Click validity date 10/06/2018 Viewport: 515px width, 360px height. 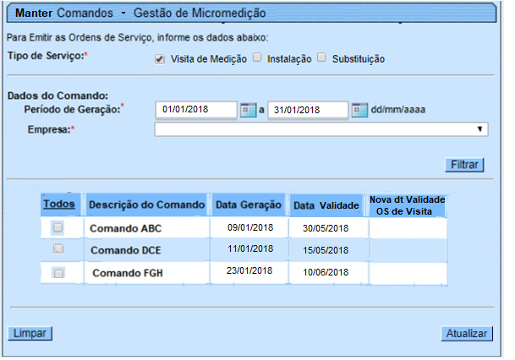click(326, 272)
